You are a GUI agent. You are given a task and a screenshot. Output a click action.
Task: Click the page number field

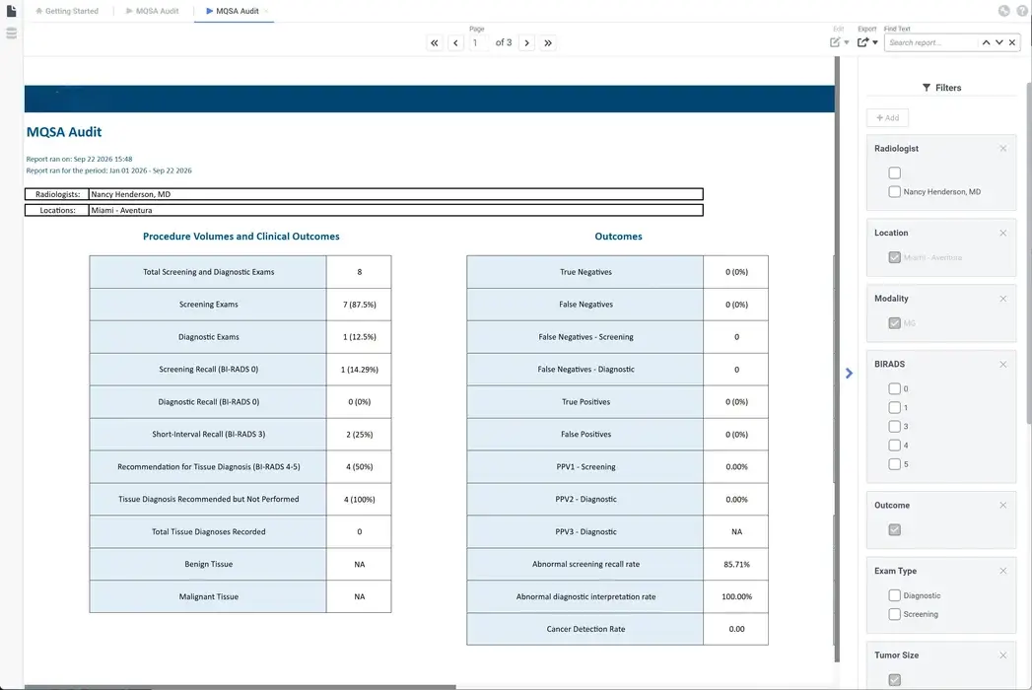pos(477,42)
